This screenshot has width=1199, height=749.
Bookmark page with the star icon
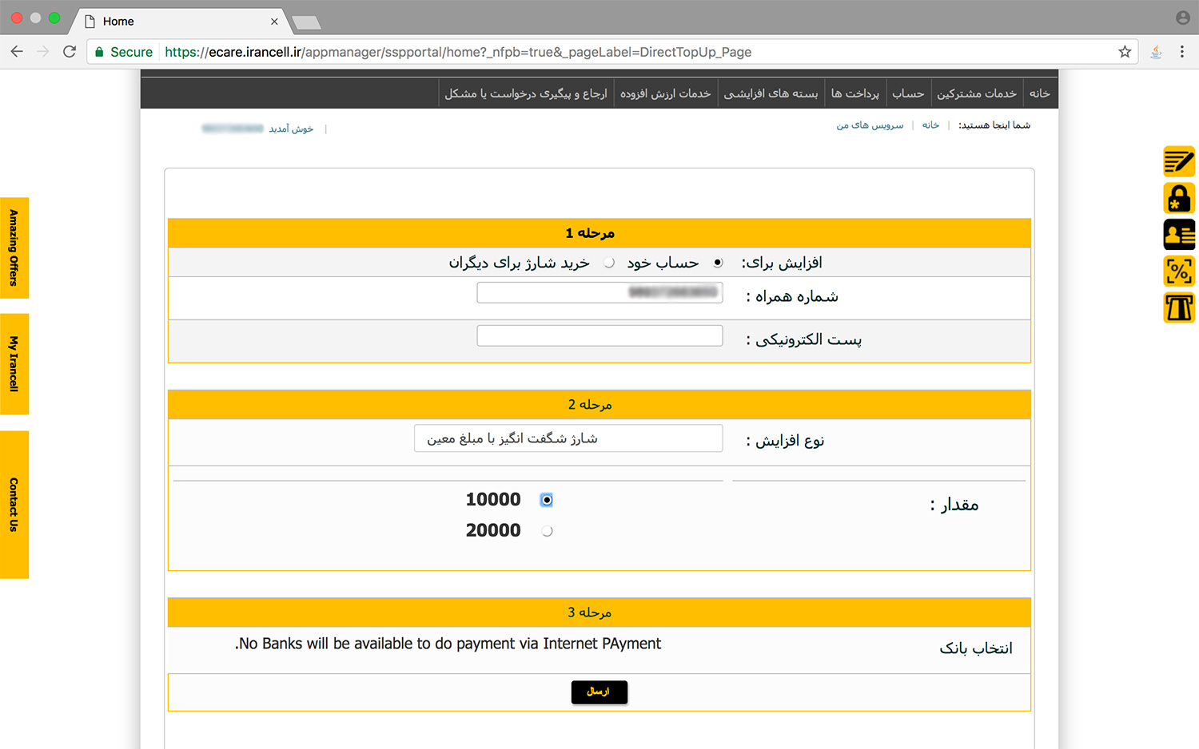pyautogui.click(x=1125, y=52)
